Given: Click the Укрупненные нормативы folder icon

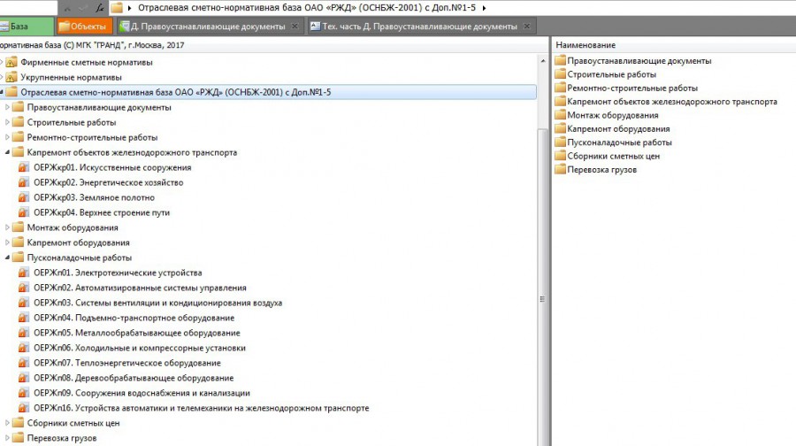Looking at the screenshot, I should (11, 77).
